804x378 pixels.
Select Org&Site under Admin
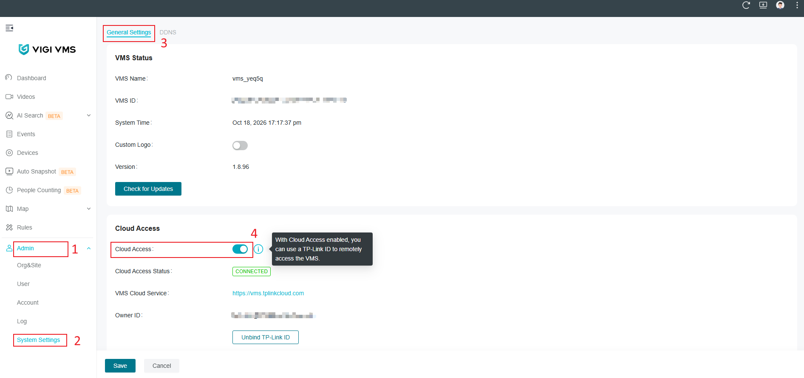[29, 265]
